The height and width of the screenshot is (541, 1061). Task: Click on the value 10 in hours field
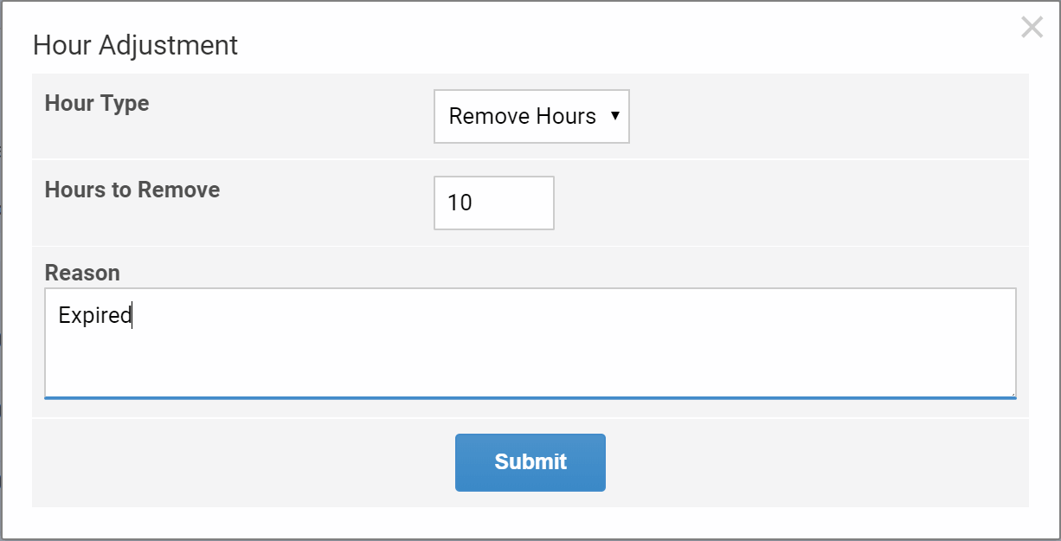460,203
